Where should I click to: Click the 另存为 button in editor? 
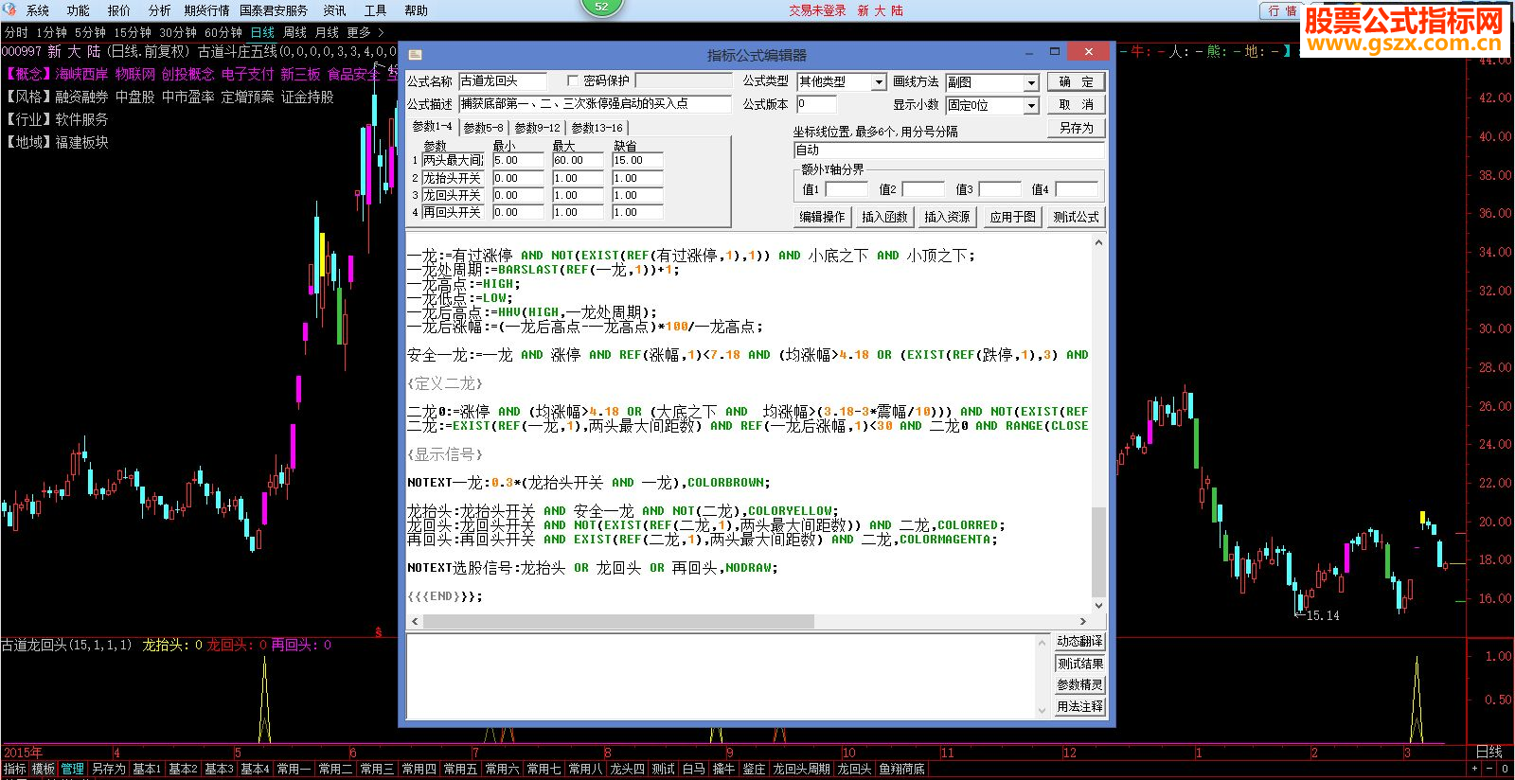click(x=1076, y=128)
